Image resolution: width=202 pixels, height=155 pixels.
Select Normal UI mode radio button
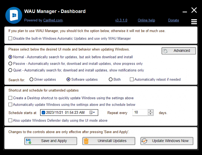click(x=10, y=57)
